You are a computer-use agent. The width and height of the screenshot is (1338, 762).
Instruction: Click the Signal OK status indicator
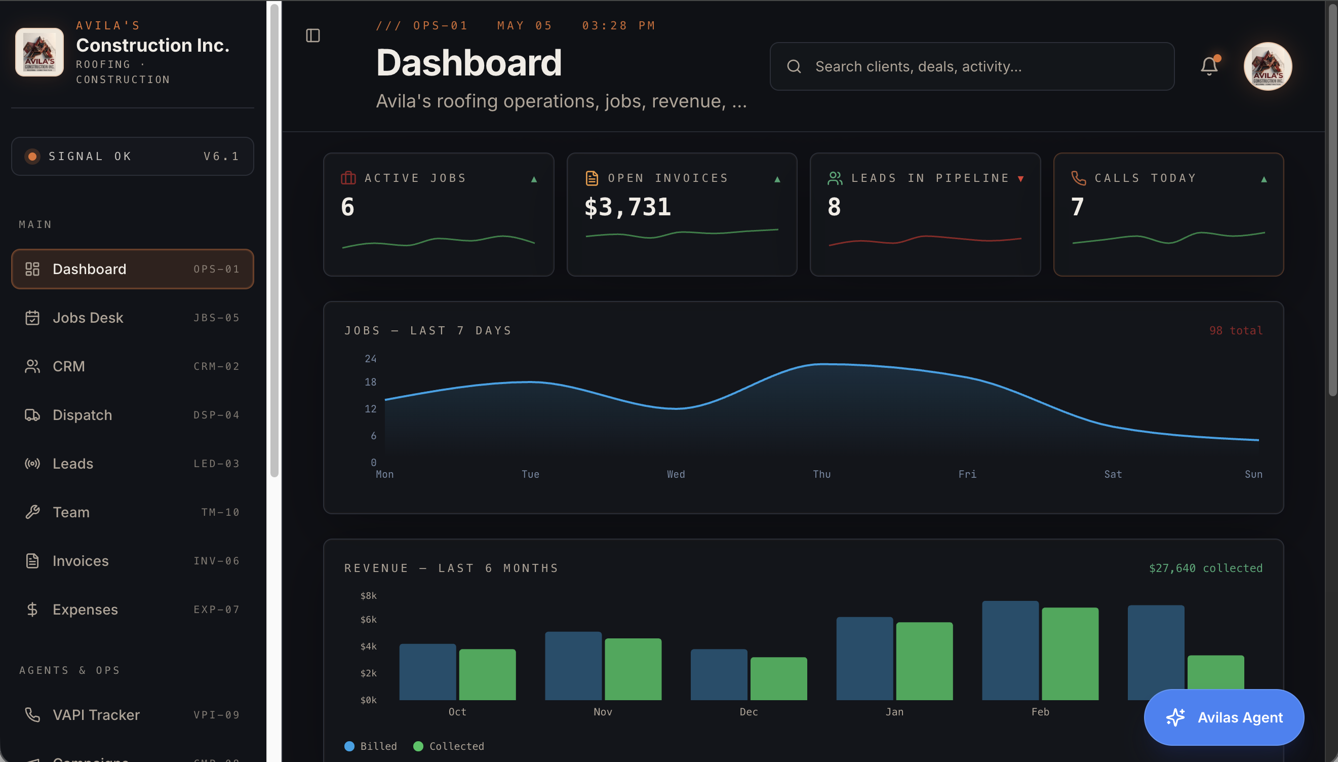[x=132, y=157]
